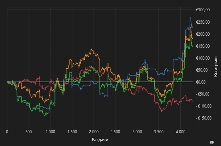Click the info icon below the chart
221x146 pixels.
tap(212, 142)
